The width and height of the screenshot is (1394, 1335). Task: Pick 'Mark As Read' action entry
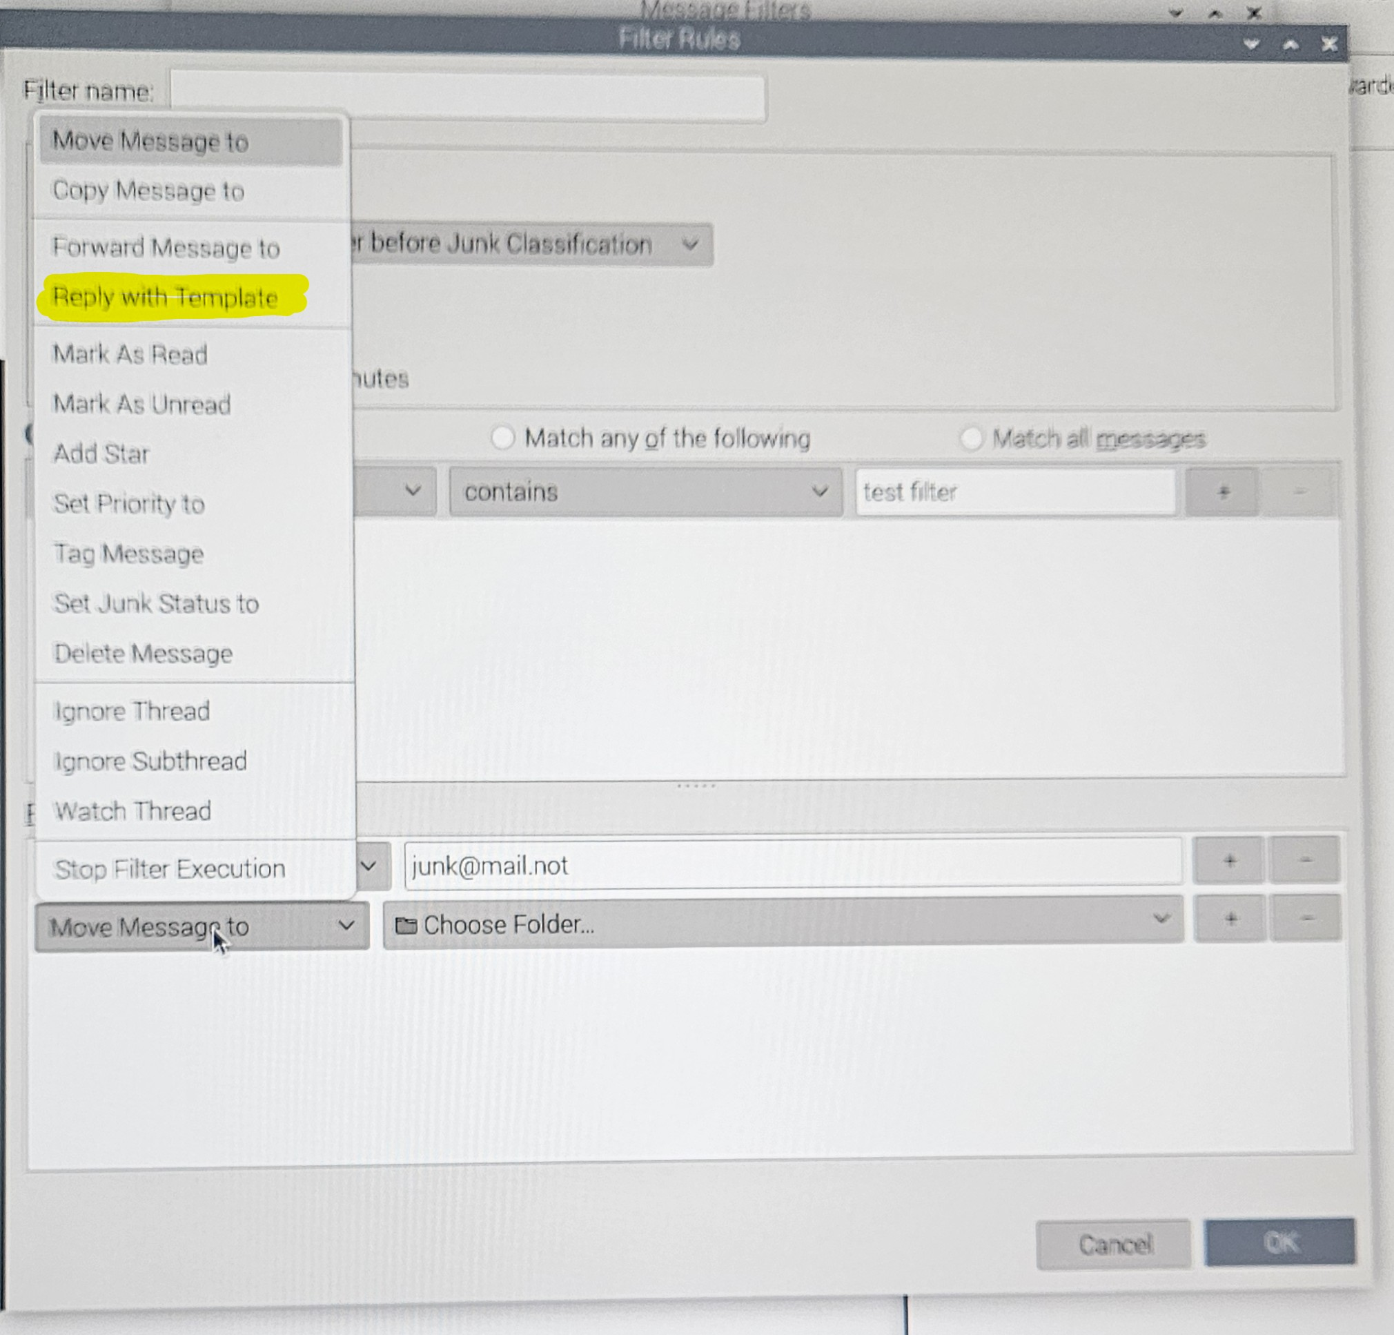pyautogui.click(x=130, y=354)
